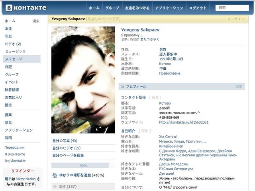Open ミュージック in the sidebar
The image size is (255, 191).
(15, 51)
